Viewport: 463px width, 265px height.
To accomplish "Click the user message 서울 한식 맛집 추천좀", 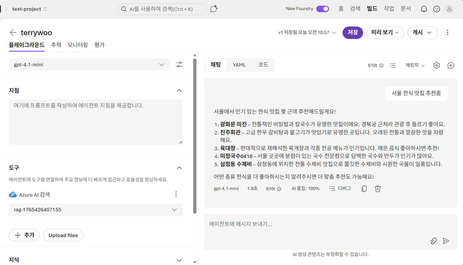I will tap(416, 93).
